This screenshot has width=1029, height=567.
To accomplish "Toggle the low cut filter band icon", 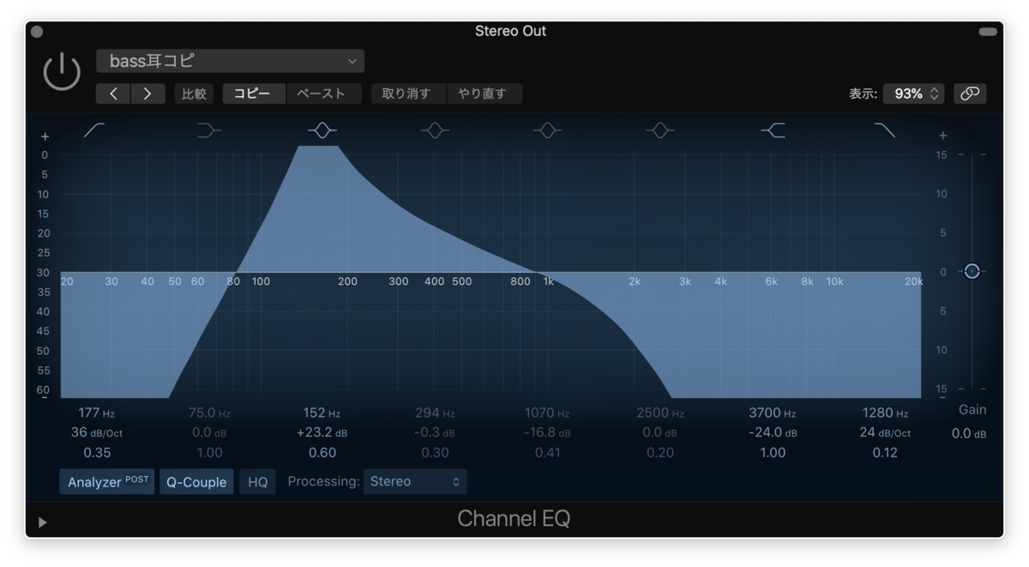I will [x=94, y=130].
